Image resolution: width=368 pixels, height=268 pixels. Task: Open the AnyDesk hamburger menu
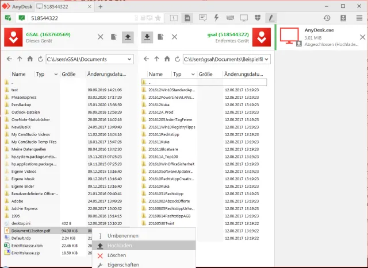click(x=359, y=18)
